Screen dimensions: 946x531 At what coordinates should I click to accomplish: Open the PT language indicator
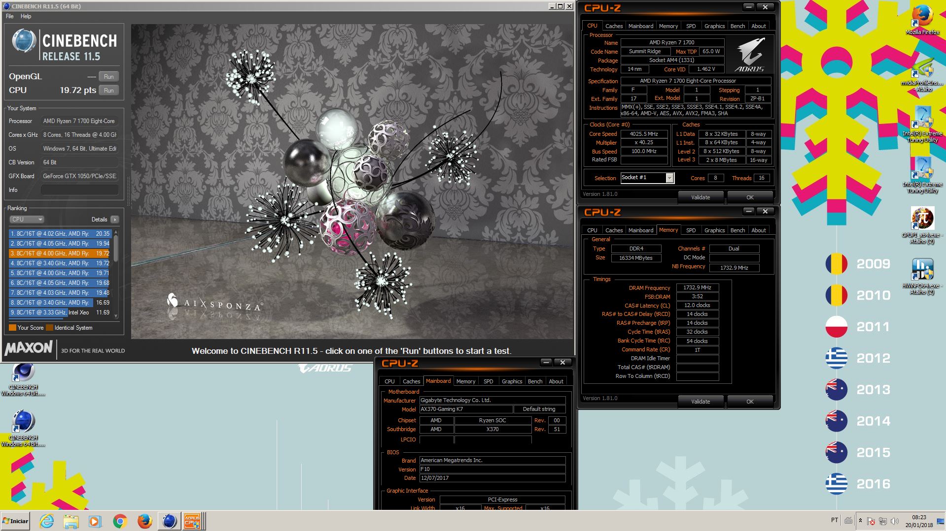[x=834, y=520]
